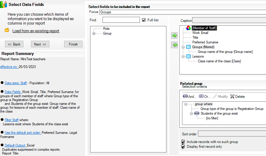Click the Select Data Fields wizard chart icon
Viewport: 266px width, 156px height.
pos(4,4)
